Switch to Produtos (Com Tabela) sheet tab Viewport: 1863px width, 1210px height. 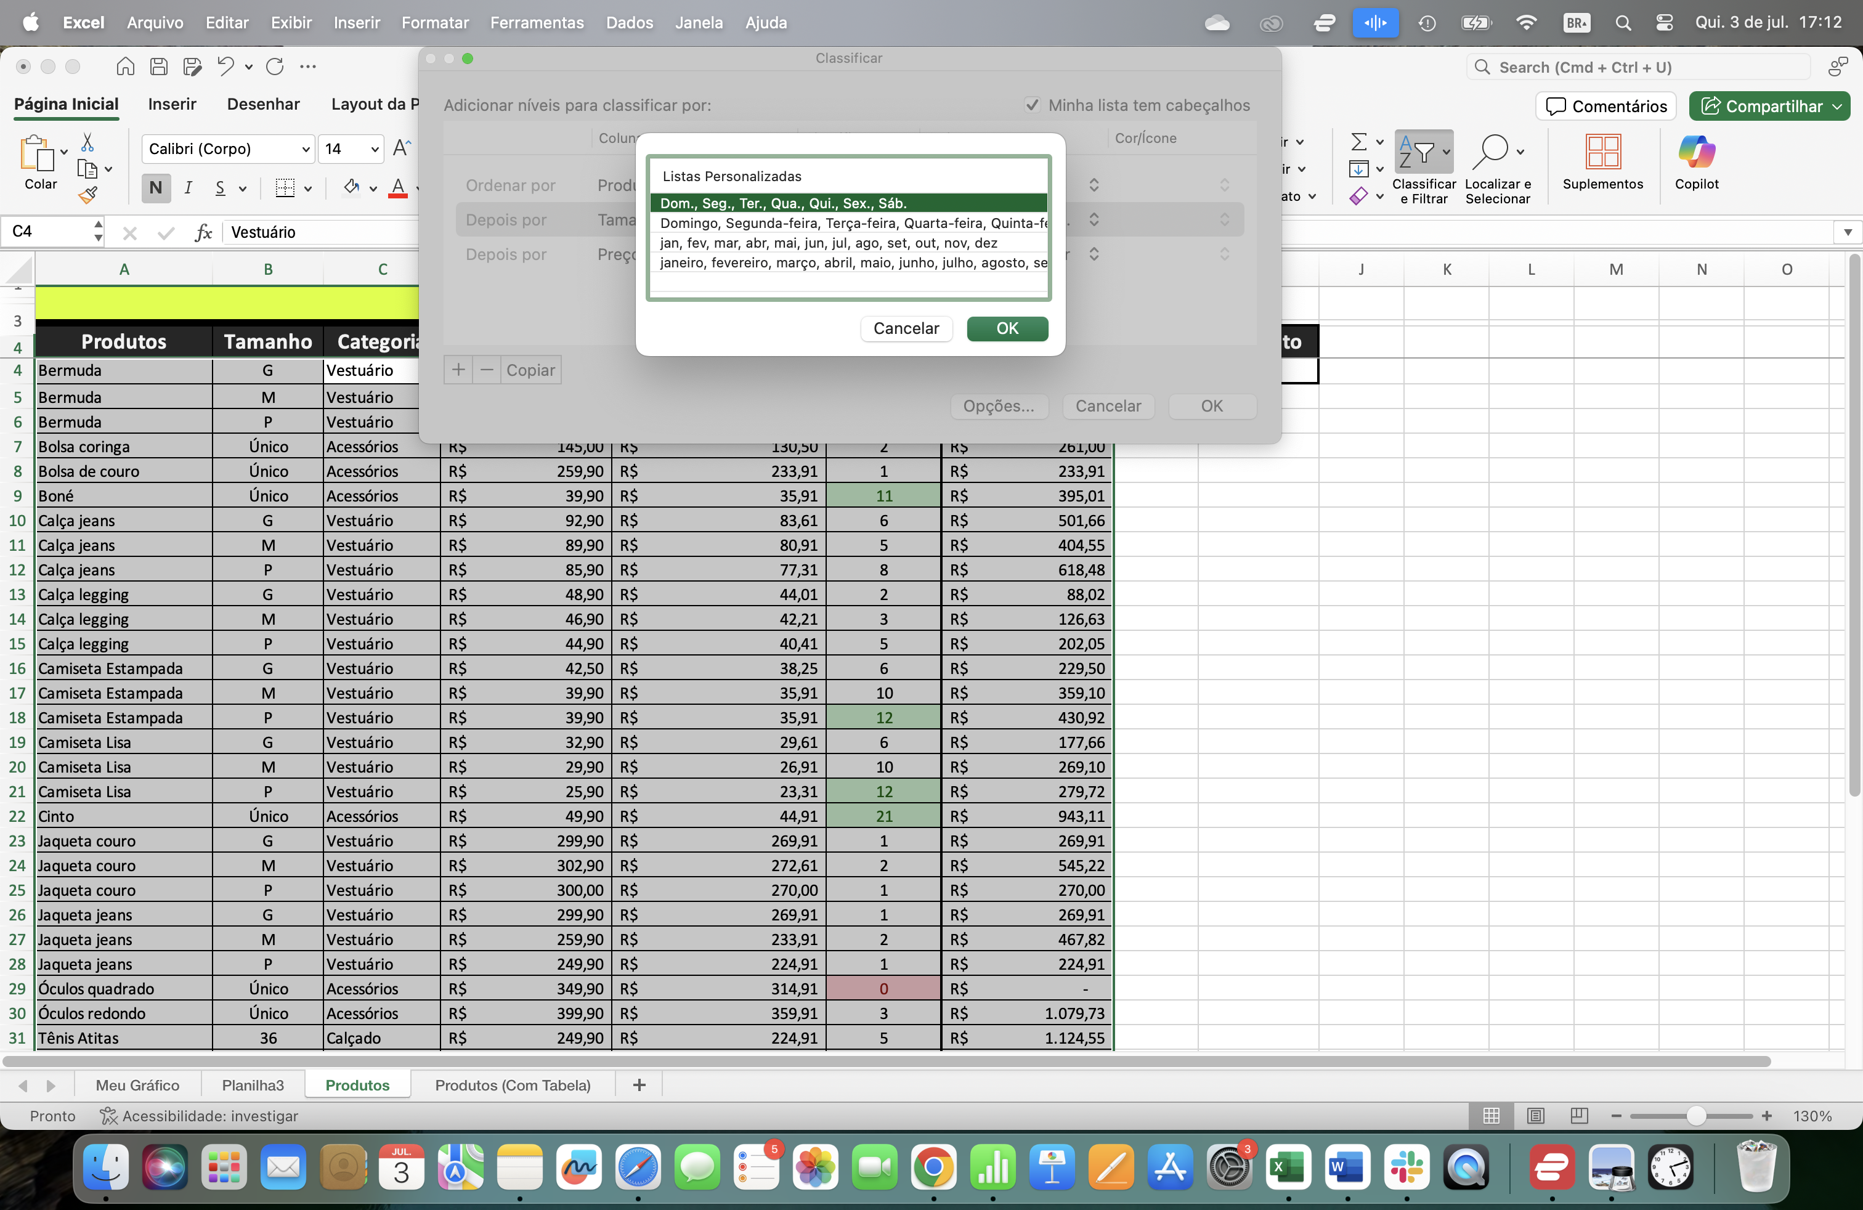coord(513,1086)
